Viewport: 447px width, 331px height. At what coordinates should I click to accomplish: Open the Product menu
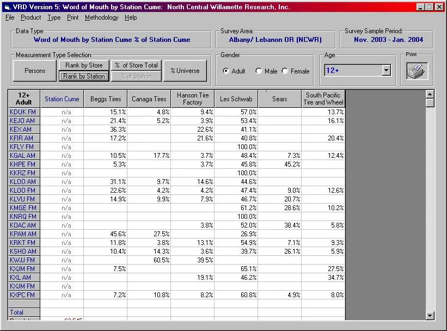point(31,17)
